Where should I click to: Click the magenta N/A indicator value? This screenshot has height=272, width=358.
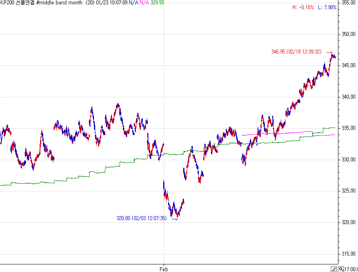144,3
